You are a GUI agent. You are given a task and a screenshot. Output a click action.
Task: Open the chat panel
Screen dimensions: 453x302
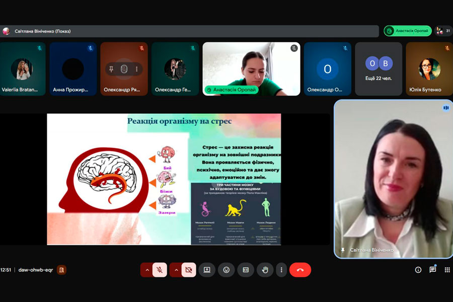432,270
